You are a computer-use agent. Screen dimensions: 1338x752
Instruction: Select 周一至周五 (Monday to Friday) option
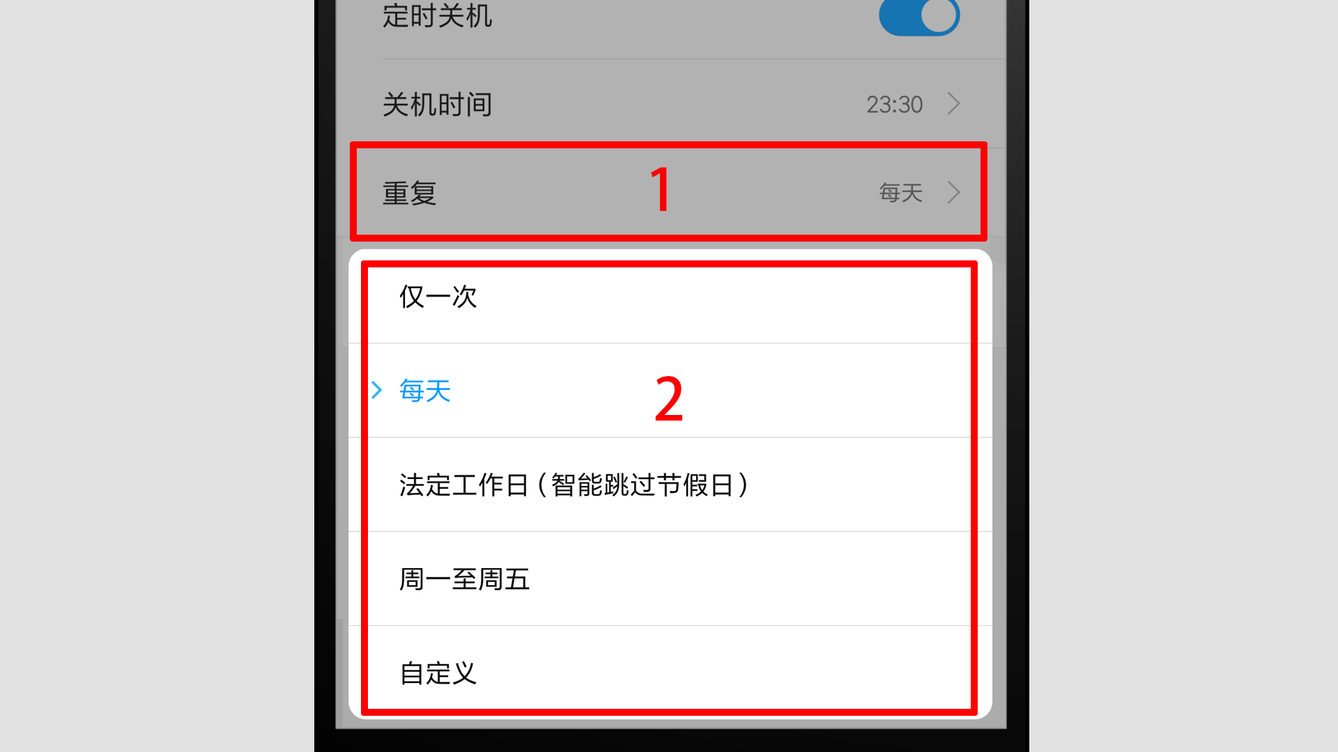pyautogui.click(x=669, y=579)
